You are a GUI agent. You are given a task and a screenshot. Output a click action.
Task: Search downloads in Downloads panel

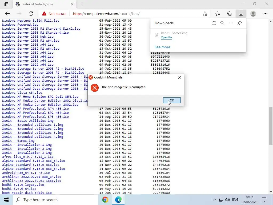[222, 23]
